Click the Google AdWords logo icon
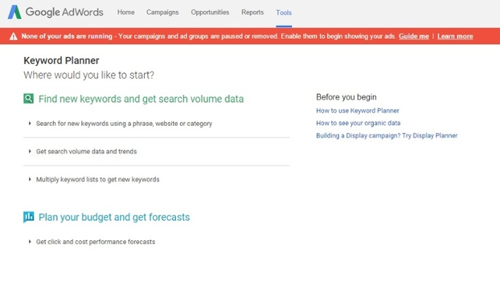The height and width of the screenshot is (294, 500). pyautogui.click(x=14, y=12)
